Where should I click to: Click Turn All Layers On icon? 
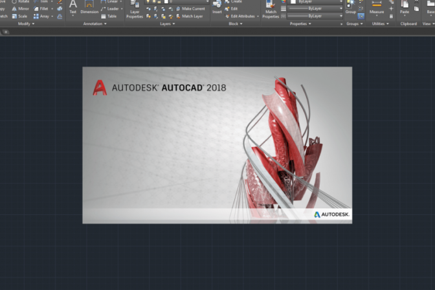[148, 16]
